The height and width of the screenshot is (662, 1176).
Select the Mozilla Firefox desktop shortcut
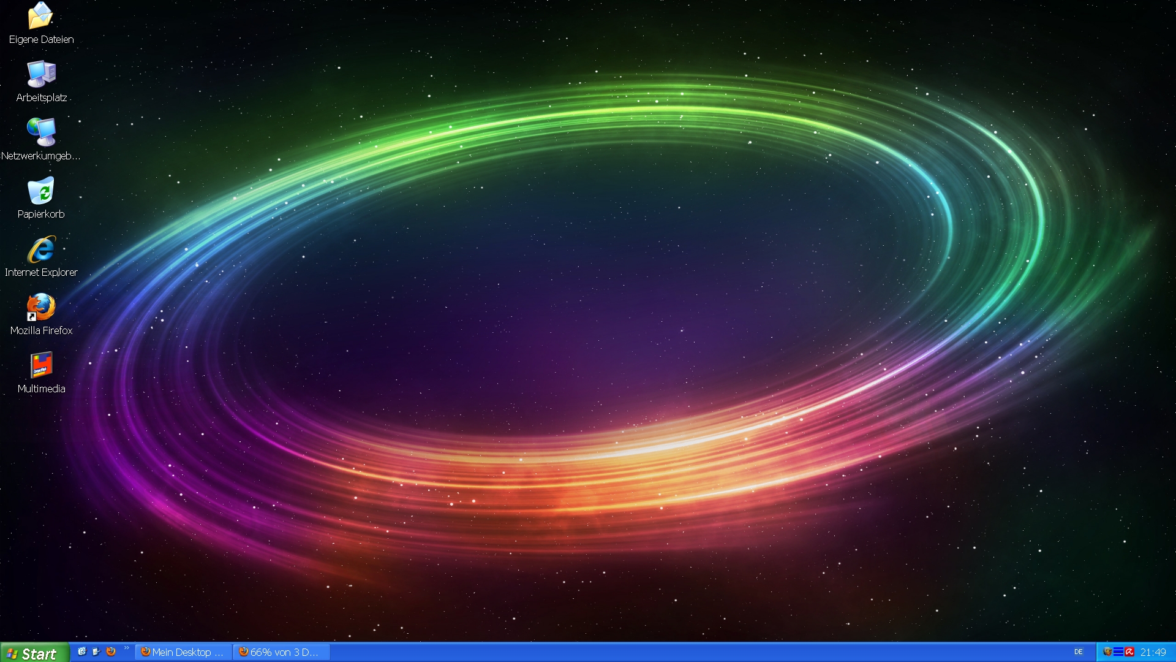click(41, 307)
